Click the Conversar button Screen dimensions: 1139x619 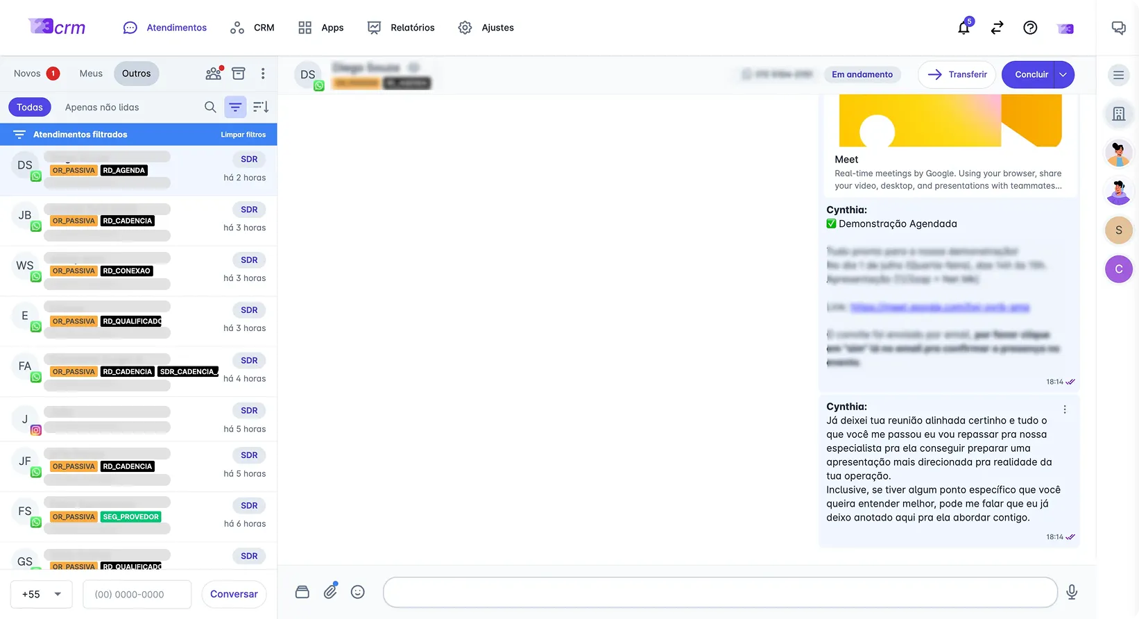[x=234, y=594]
